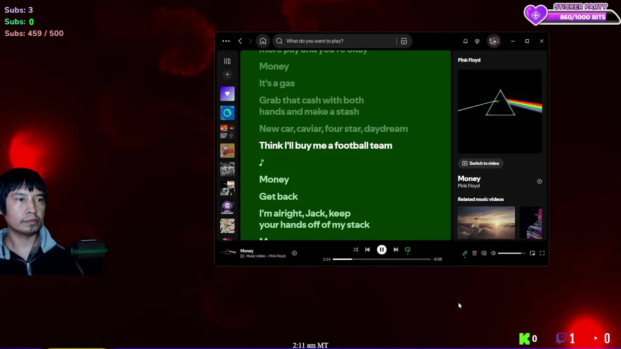
Task: Open miniplayer
Action: [x=532, y=253]
